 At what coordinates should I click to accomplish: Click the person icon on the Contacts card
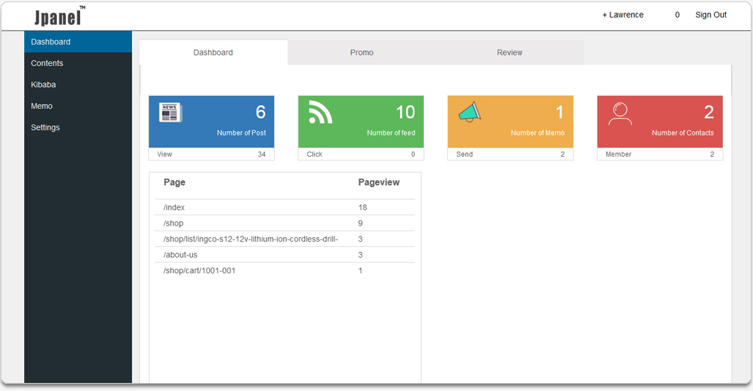pos(620,113)
